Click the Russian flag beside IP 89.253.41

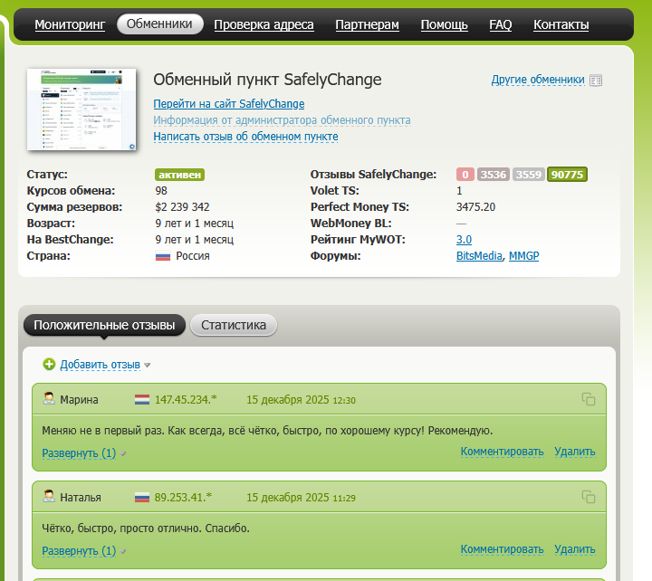coord(142,497)
